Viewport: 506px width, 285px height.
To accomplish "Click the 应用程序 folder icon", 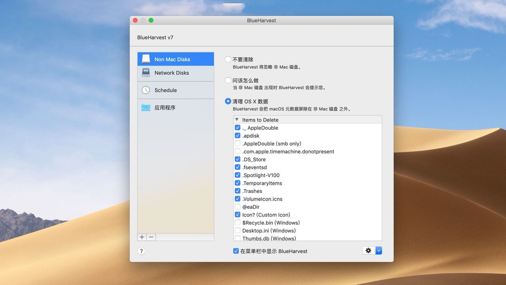I will tap(146, 108).
